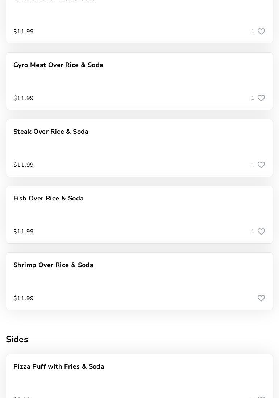Viewport: 279px width, 398px height.
Task: Choose the Shrimp Over Rice & Soda title
Action: [x=54, y=265]
